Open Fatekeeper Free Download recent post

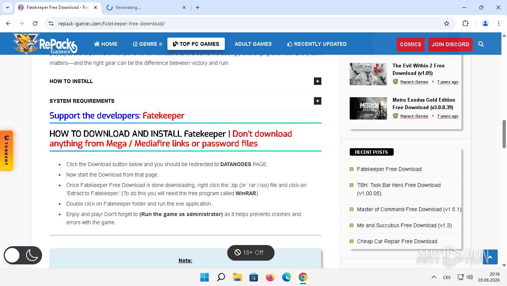[389, 169]
